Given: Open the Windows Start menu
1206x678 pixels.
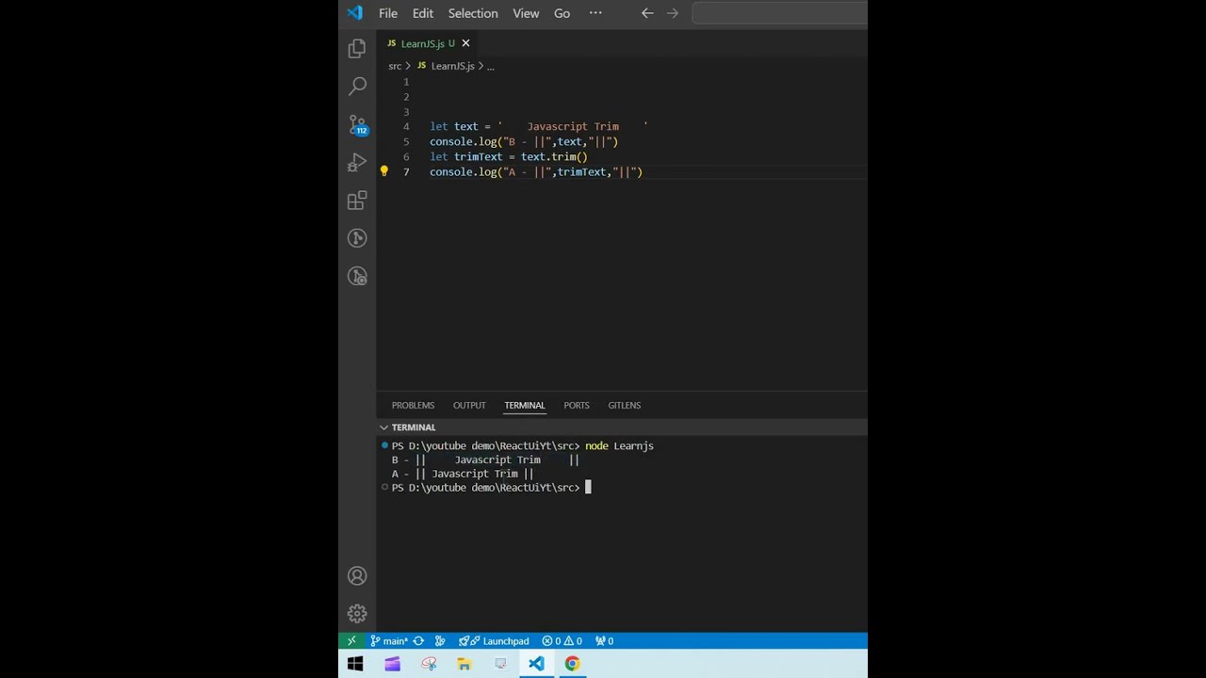Looking at the screenshot, I should [355, 664].
